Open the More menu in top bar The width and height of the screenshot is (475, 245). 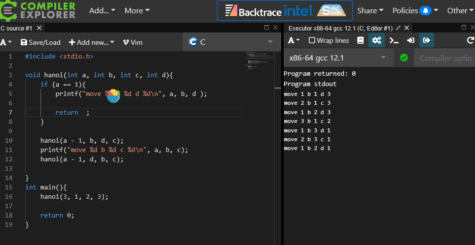(x=137, y=10)
